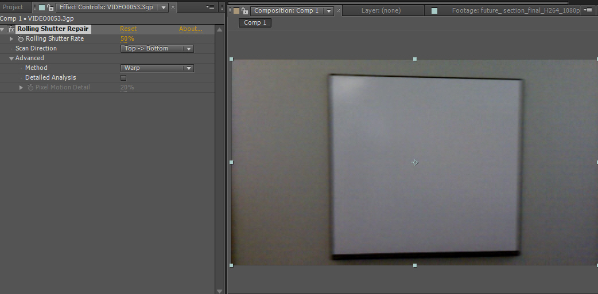Collapse the Advanced section
Image resolution: width=598 pixels, height=294 pixels.
point(11,58)
